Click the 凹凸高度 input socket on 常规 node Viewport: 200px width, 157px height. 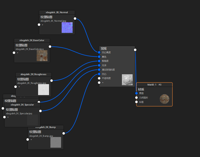(99, 52)
